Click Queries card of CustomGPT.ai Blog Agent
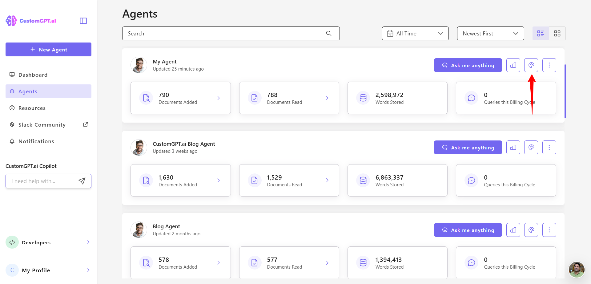 (506, 181)
